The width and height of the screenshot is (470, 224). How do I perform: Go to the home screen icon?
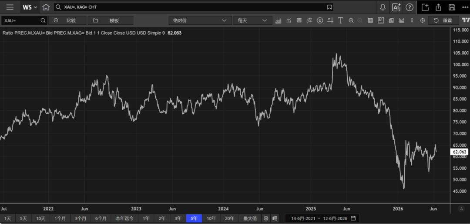point(46,7)
